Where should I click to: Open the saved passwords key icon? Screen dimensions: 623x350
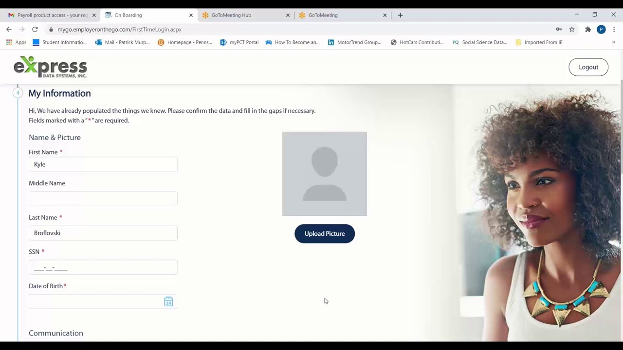click(559, 30)
